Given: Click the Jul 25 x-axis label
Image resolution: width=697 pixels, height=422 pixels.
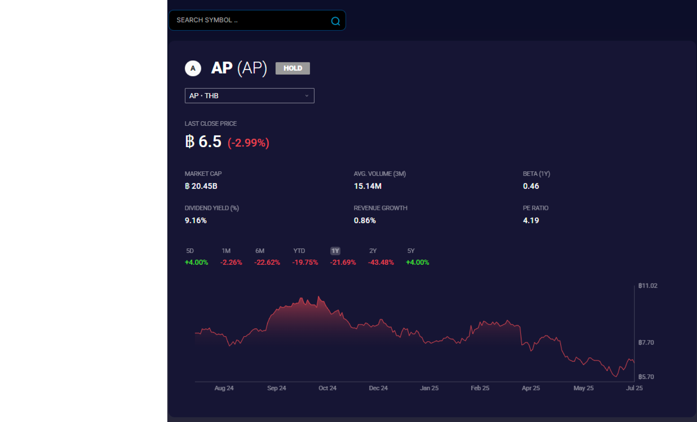Looking at the screenshot, I should click(634, 388).
